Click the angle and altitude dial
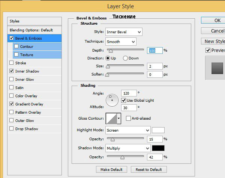 112,100
